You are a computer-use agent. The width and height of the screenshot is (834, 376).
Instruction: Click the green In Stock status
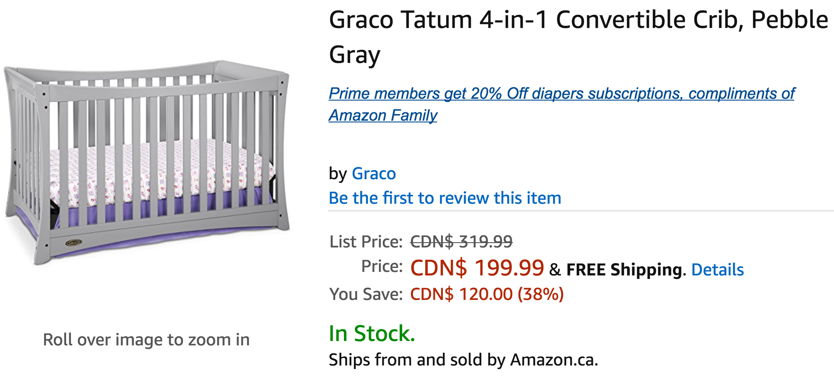point(371,334)
